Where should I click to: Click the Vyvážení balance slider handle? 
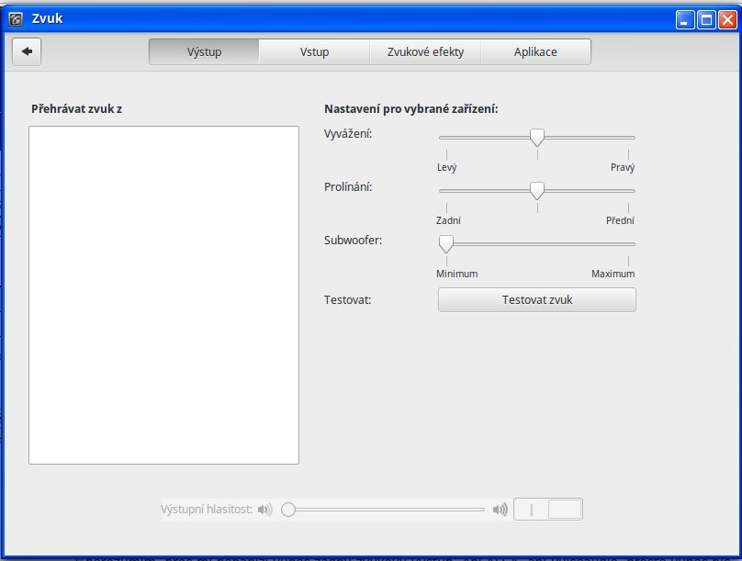coord(537,137)
